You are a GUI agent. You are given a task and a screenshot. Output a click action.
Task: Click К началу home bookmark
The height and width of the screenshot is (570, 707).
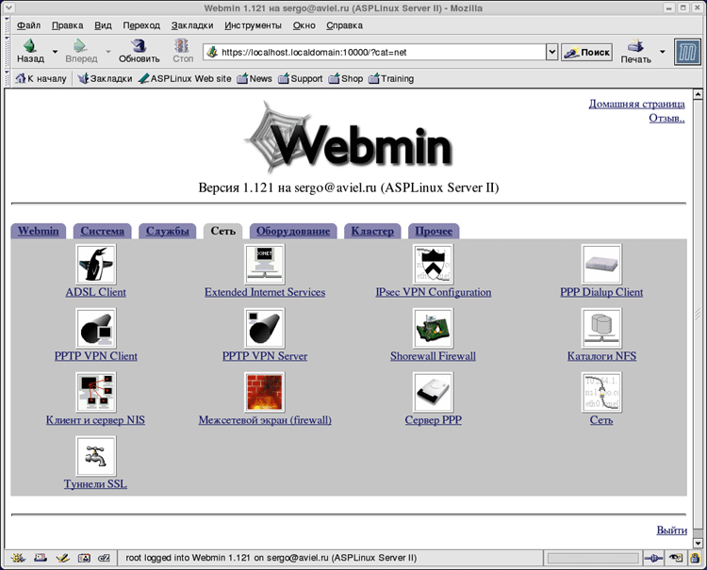41,79
